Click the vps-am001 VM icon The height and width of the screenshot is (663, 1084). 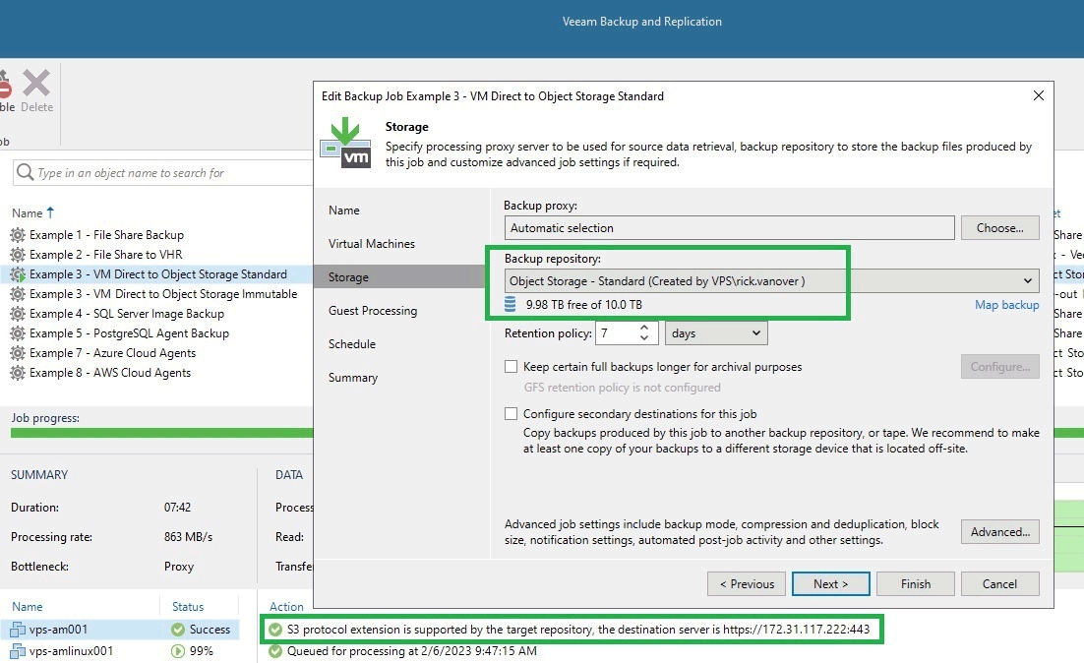[18, 630]
